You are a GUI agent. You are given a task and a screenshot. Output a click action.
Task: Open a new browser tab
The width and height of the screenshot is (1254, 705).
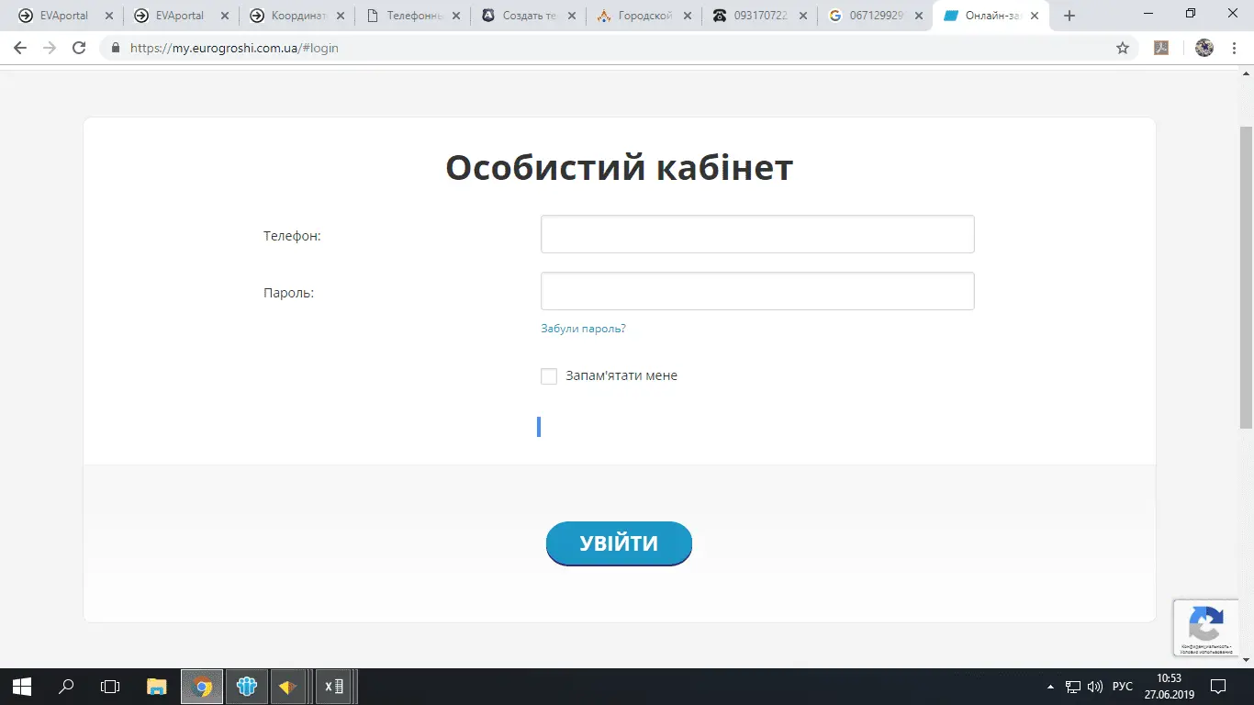1069,16
